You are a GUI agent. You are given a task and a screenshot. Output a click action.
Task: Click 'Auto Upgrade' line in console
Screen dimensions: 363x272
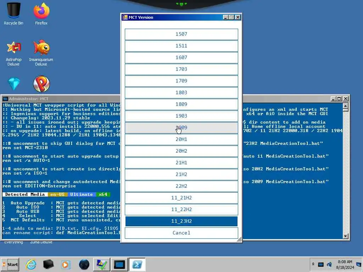tap(61, 203)
